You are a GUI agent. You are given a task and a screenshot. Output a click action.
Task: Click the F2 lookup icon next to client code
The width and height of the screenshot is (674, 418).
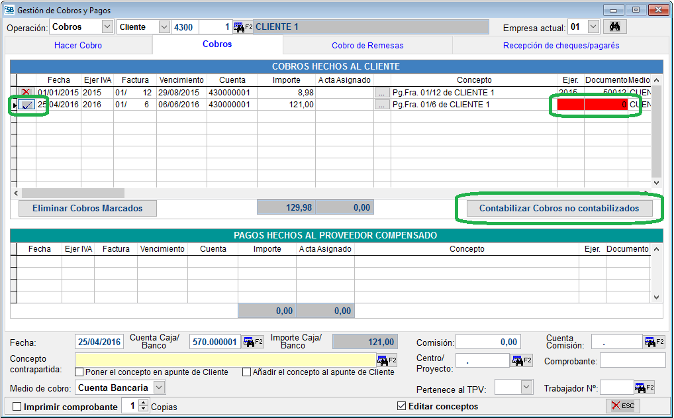[242, 27]
